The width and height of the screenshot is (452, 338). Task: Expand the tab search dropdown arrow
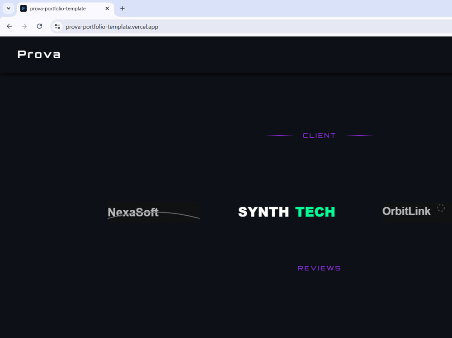(9, 9)
